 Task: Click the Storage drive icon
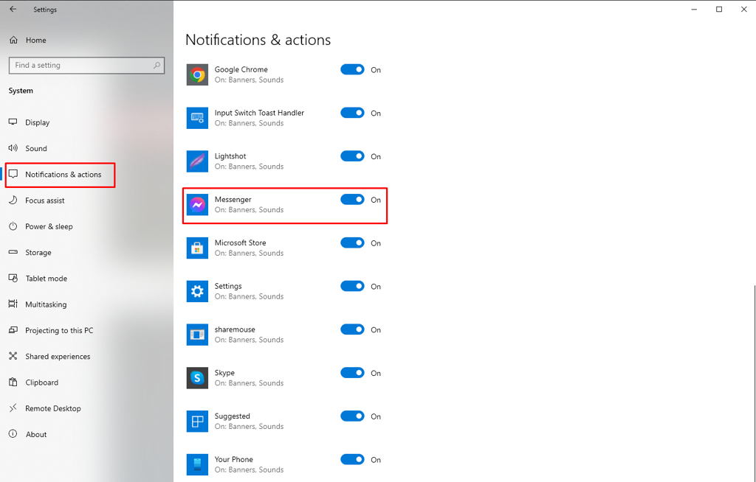tap(13, 252)
